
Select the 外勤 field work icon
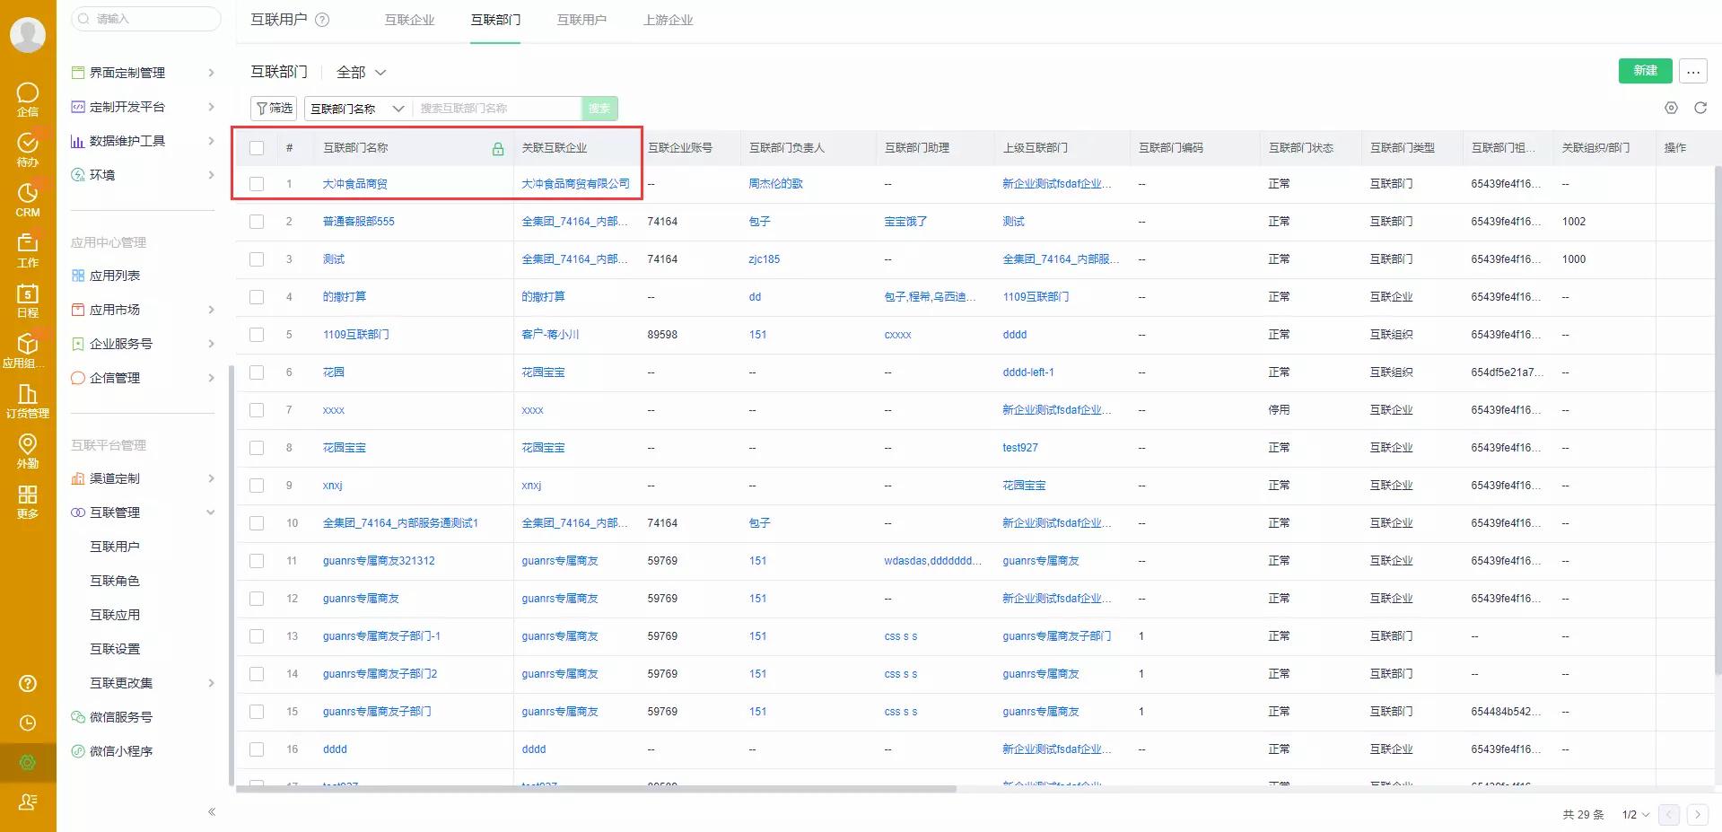coord(28,449)
